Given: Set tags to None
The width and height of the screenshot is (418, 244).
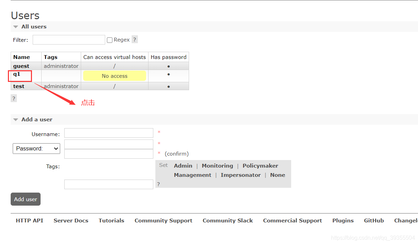Looking at the screenshot, I should pos(277,175).
